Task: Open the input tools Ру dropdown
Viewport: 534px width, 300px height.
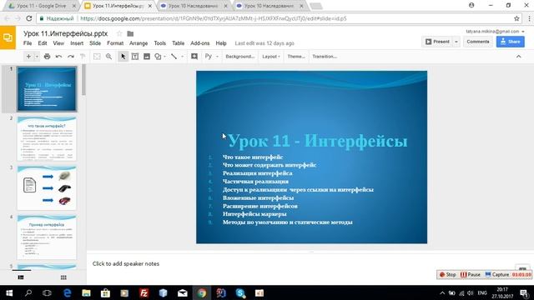Action: point(211,57)
